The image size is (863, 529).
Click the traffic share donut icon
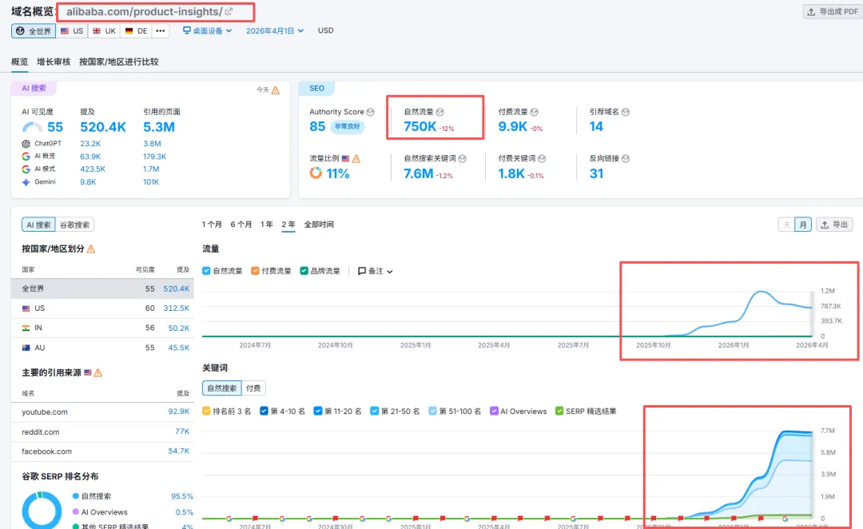tap(316, 173)
